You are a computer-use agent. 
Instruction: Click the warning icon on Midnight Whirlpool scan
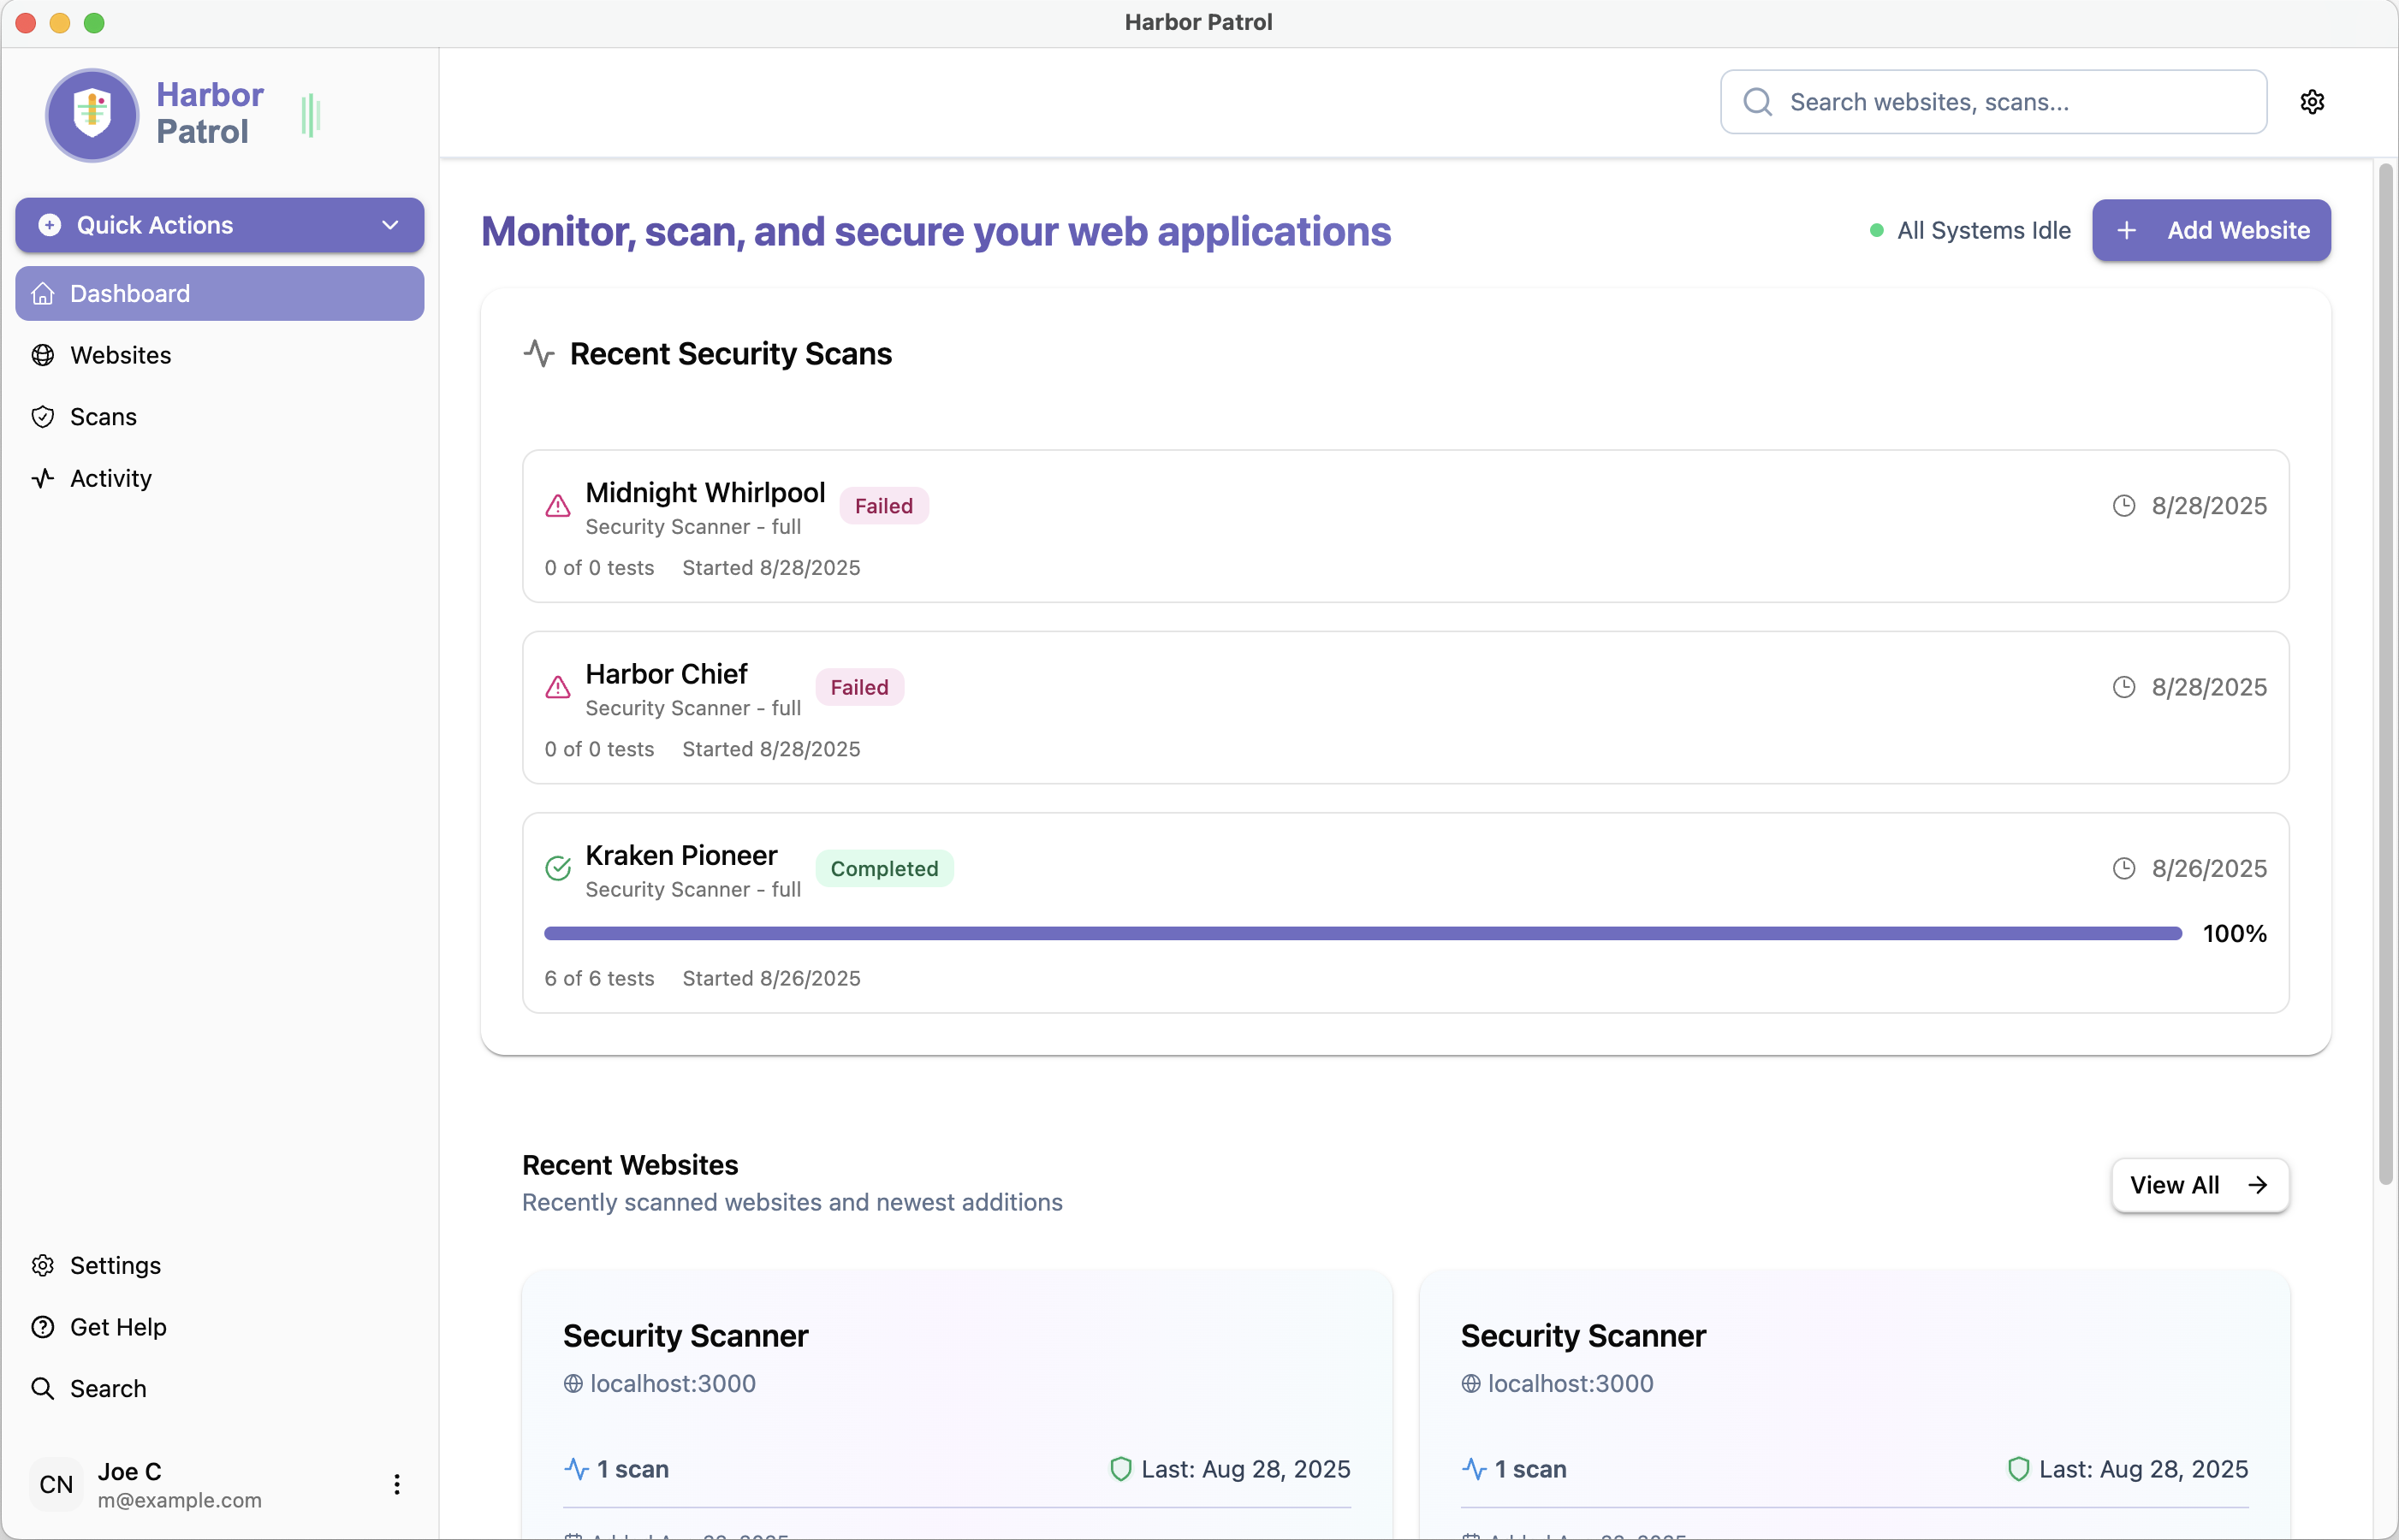[558, 506]
